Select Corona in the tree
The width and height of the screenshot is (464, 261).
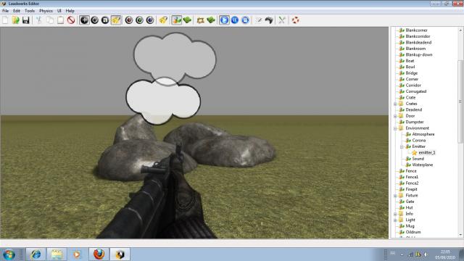pos(419,140)
